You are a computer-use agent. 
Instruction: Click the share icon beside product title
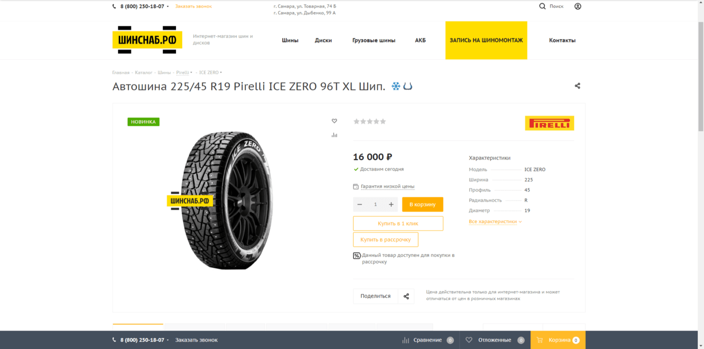[x=577, y=86]
